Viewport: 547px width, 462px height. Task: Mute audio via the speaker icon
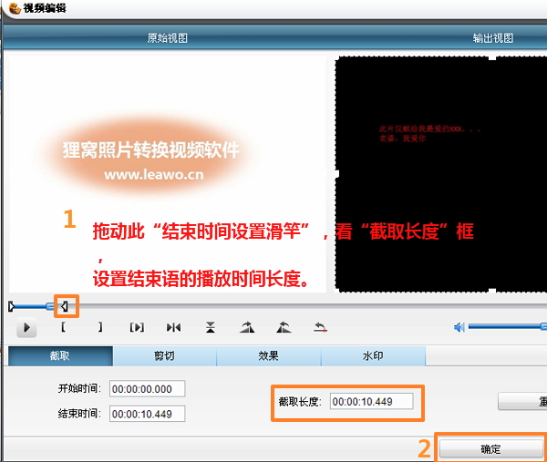(459, 327)
